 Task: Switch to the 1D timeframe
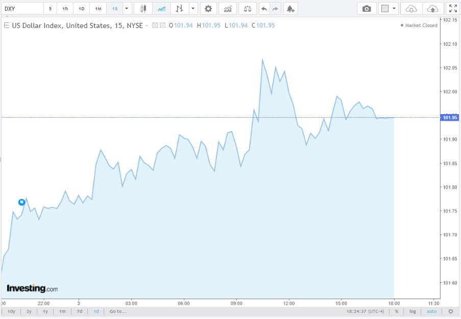click(x=81, y=8)
